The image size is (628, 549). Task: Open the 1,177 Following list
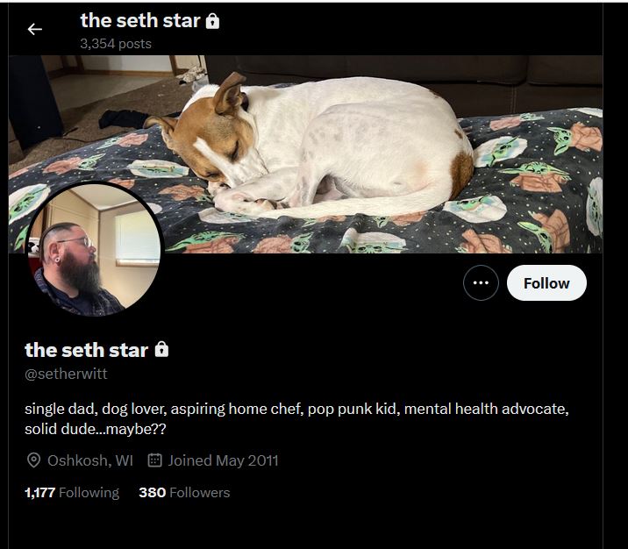(x=72, y=492)
